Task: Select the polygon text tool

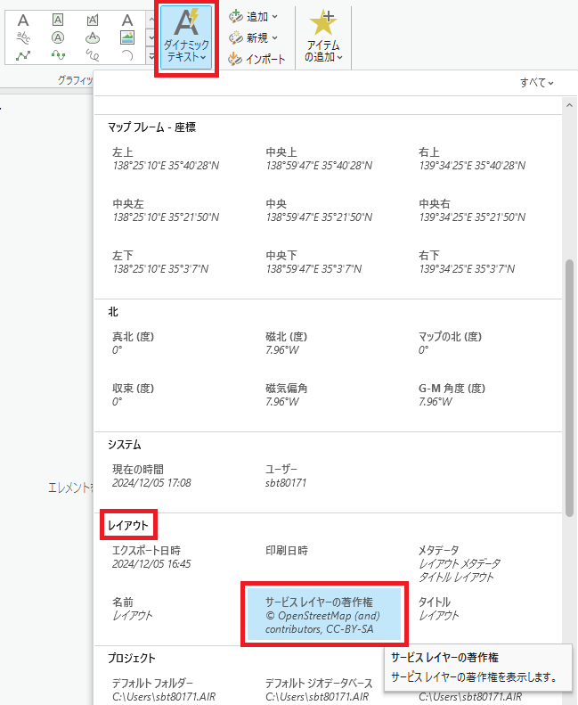Action: coord(93,20)
